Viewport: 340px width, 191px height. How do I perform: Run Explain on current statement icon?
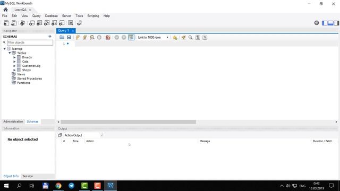[x=92, y=37]
